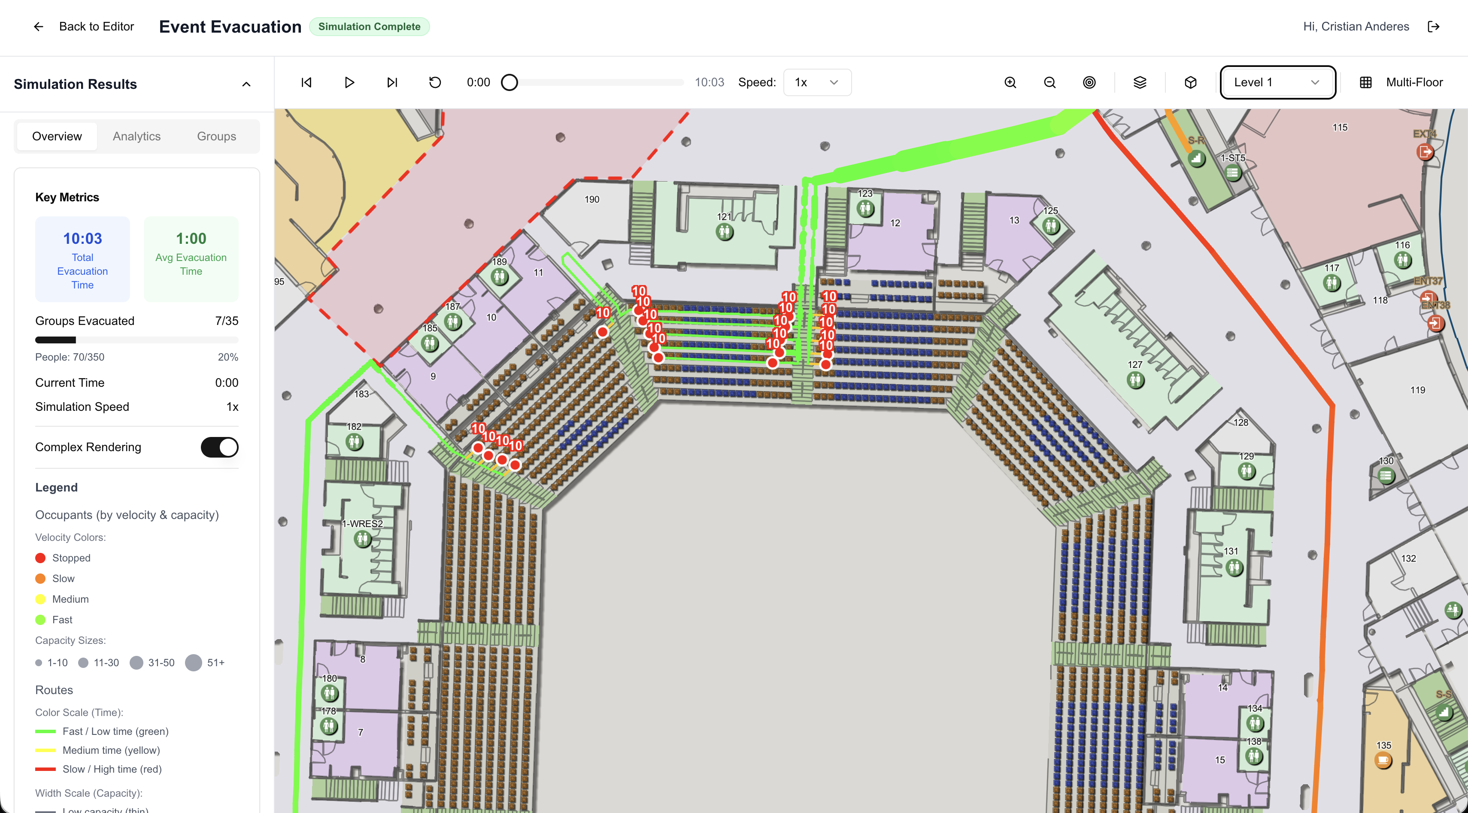1468x813 pixels.
Task: Click restroom icon at room 127
Action: click(x=1135, y=379)
